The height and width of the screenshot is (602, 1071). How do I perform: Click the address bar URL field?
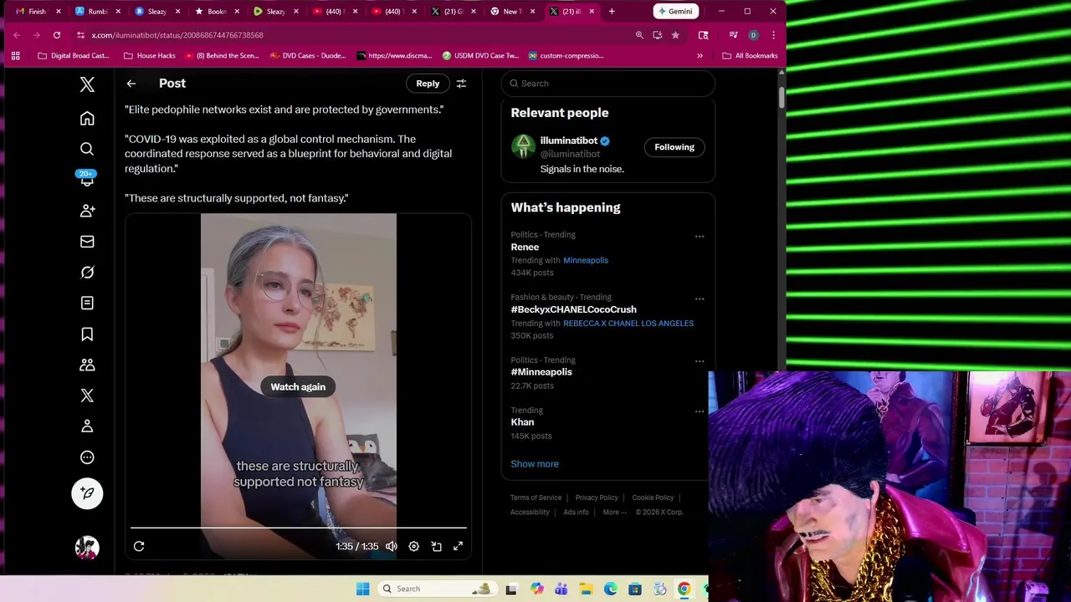(x=351, y=35)
